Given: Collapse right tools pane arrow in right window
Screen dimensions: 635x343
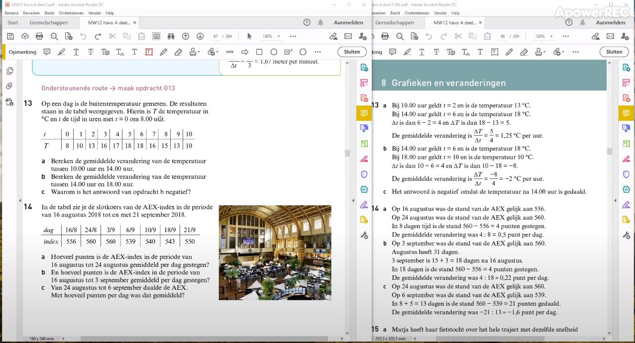Looking at the screenshot, I should click(615, 200).
